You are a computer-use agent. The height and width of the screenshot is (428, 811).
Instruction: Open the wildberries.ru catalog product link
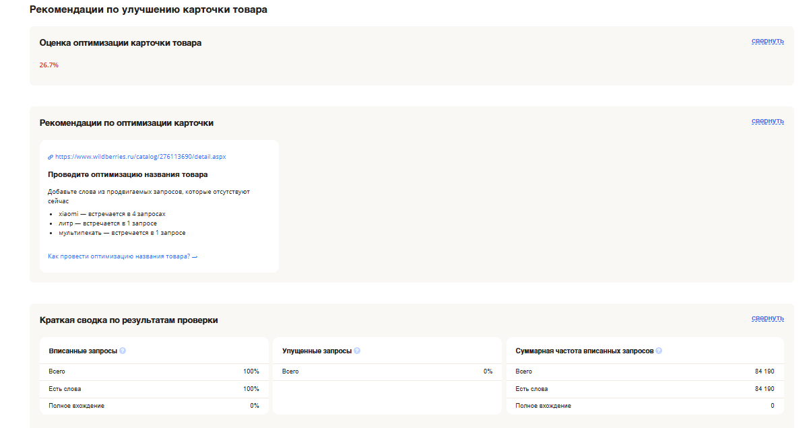coord(140,157)
